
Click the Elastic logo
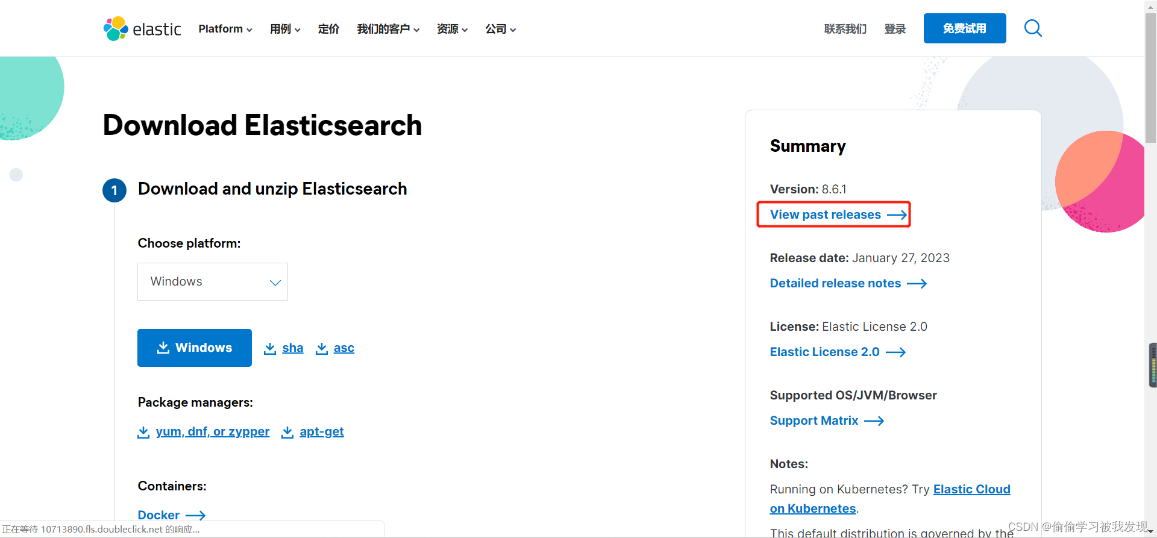(142, 28)
